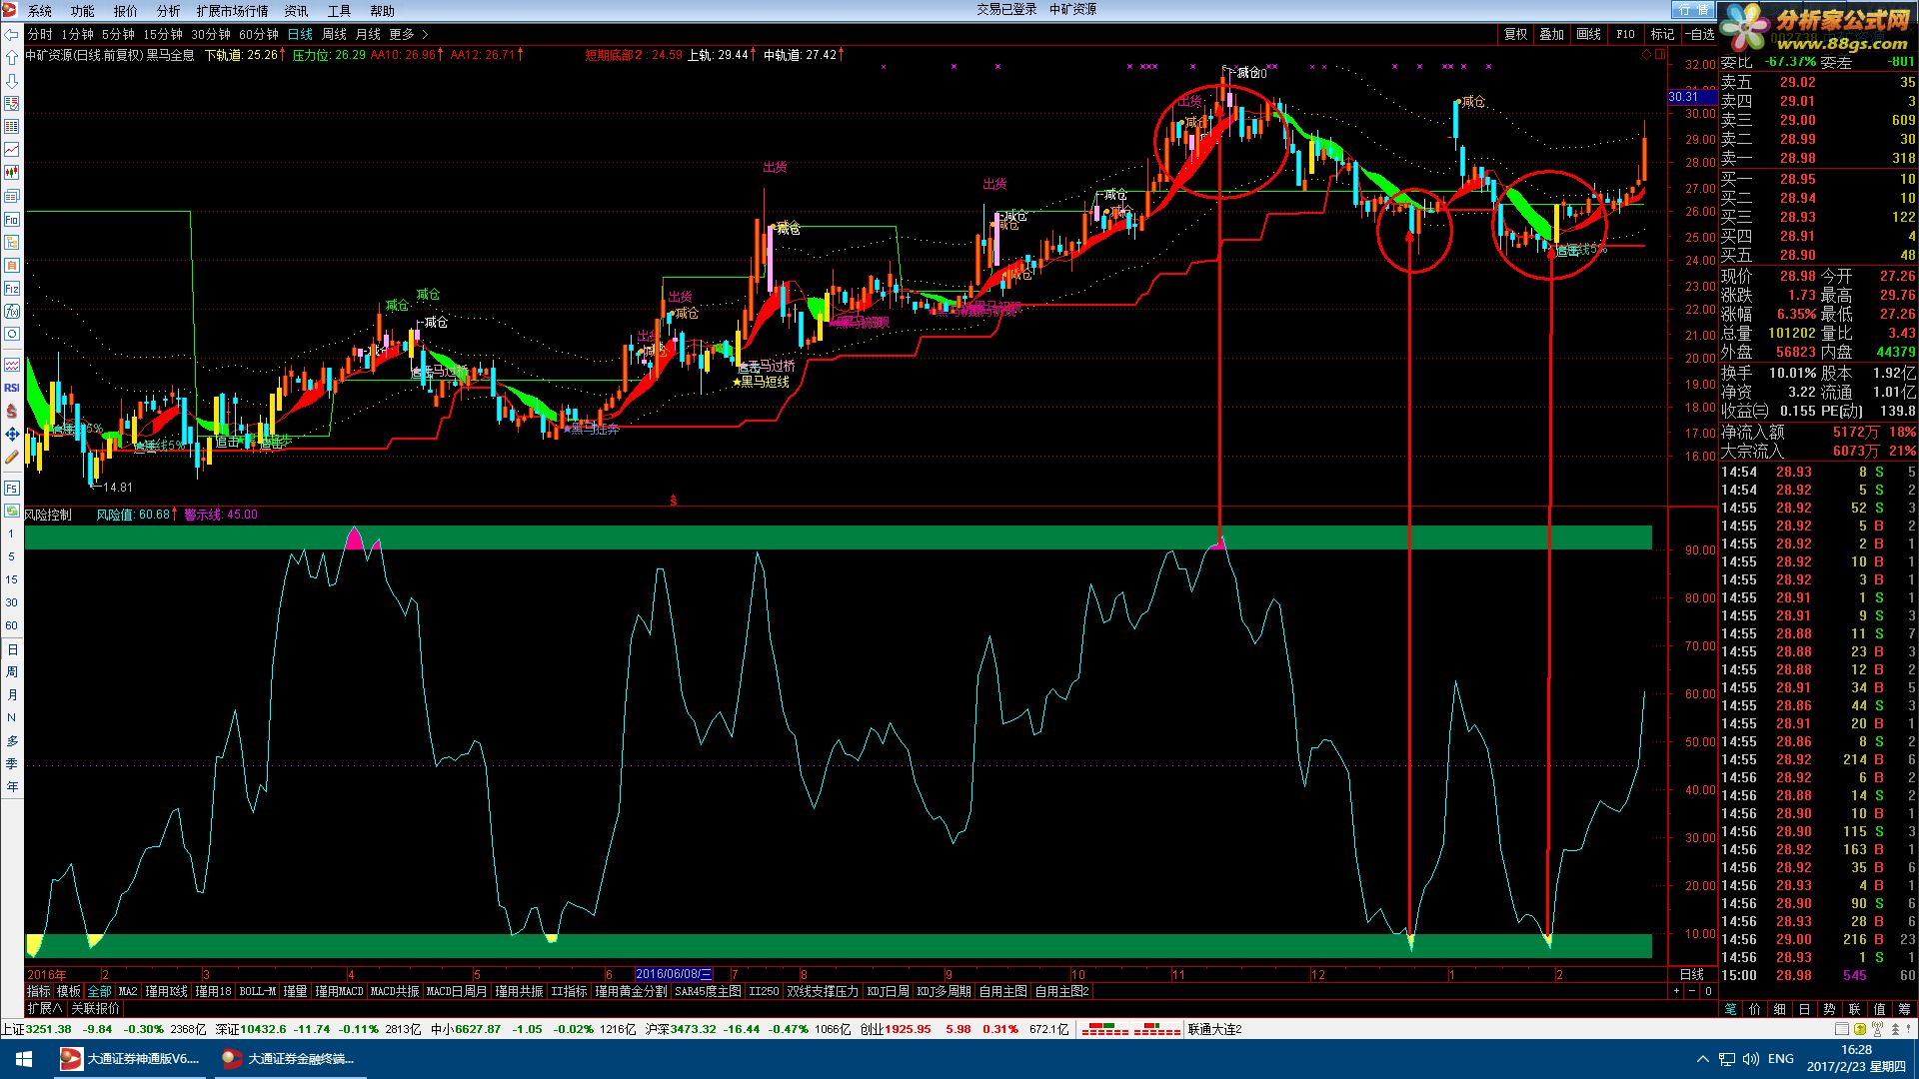Click the F5 sidebar icon
The height and width of the screenshot is (1079, 1919).
click(x=12, y=488)
